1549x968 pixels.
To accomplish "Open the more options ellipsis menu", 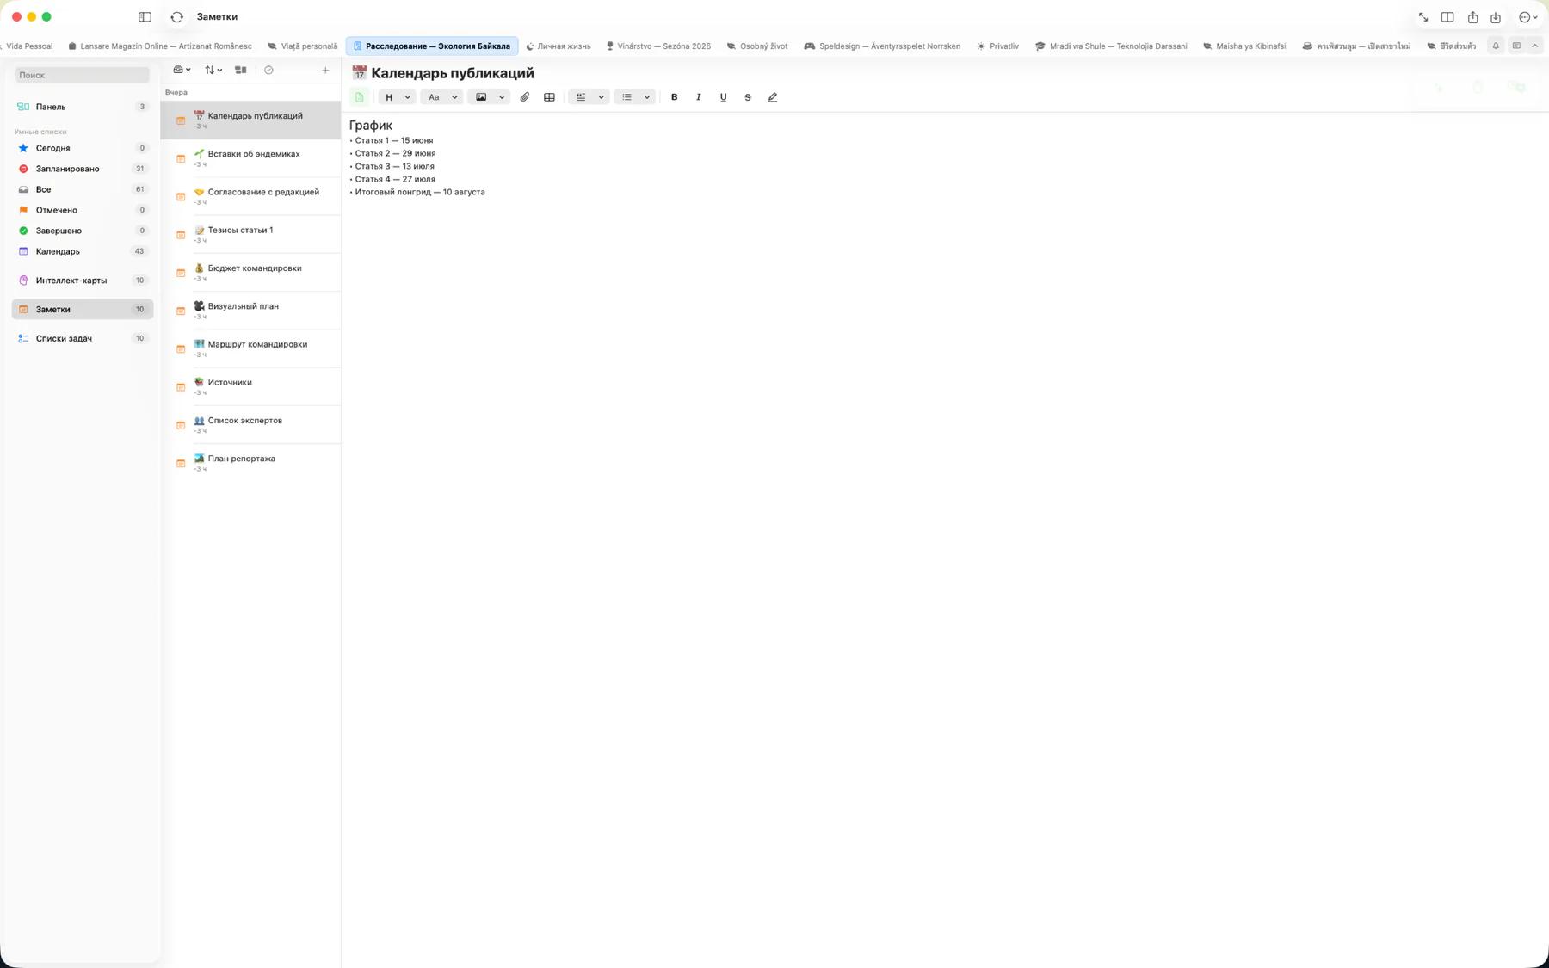I will click(x=1527, y=17).
